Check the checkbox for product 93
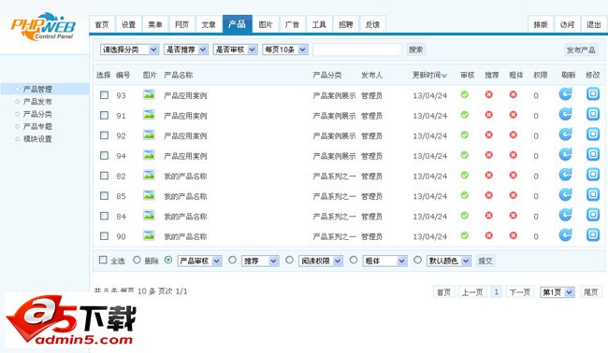The image size is (608, 353). pos(104,95)
